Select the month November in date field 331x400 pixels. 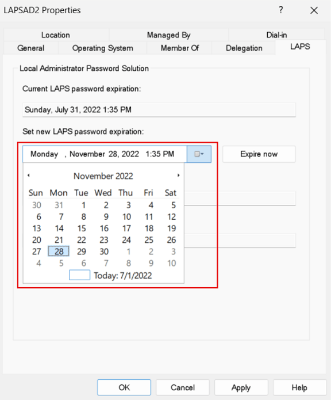87,154
